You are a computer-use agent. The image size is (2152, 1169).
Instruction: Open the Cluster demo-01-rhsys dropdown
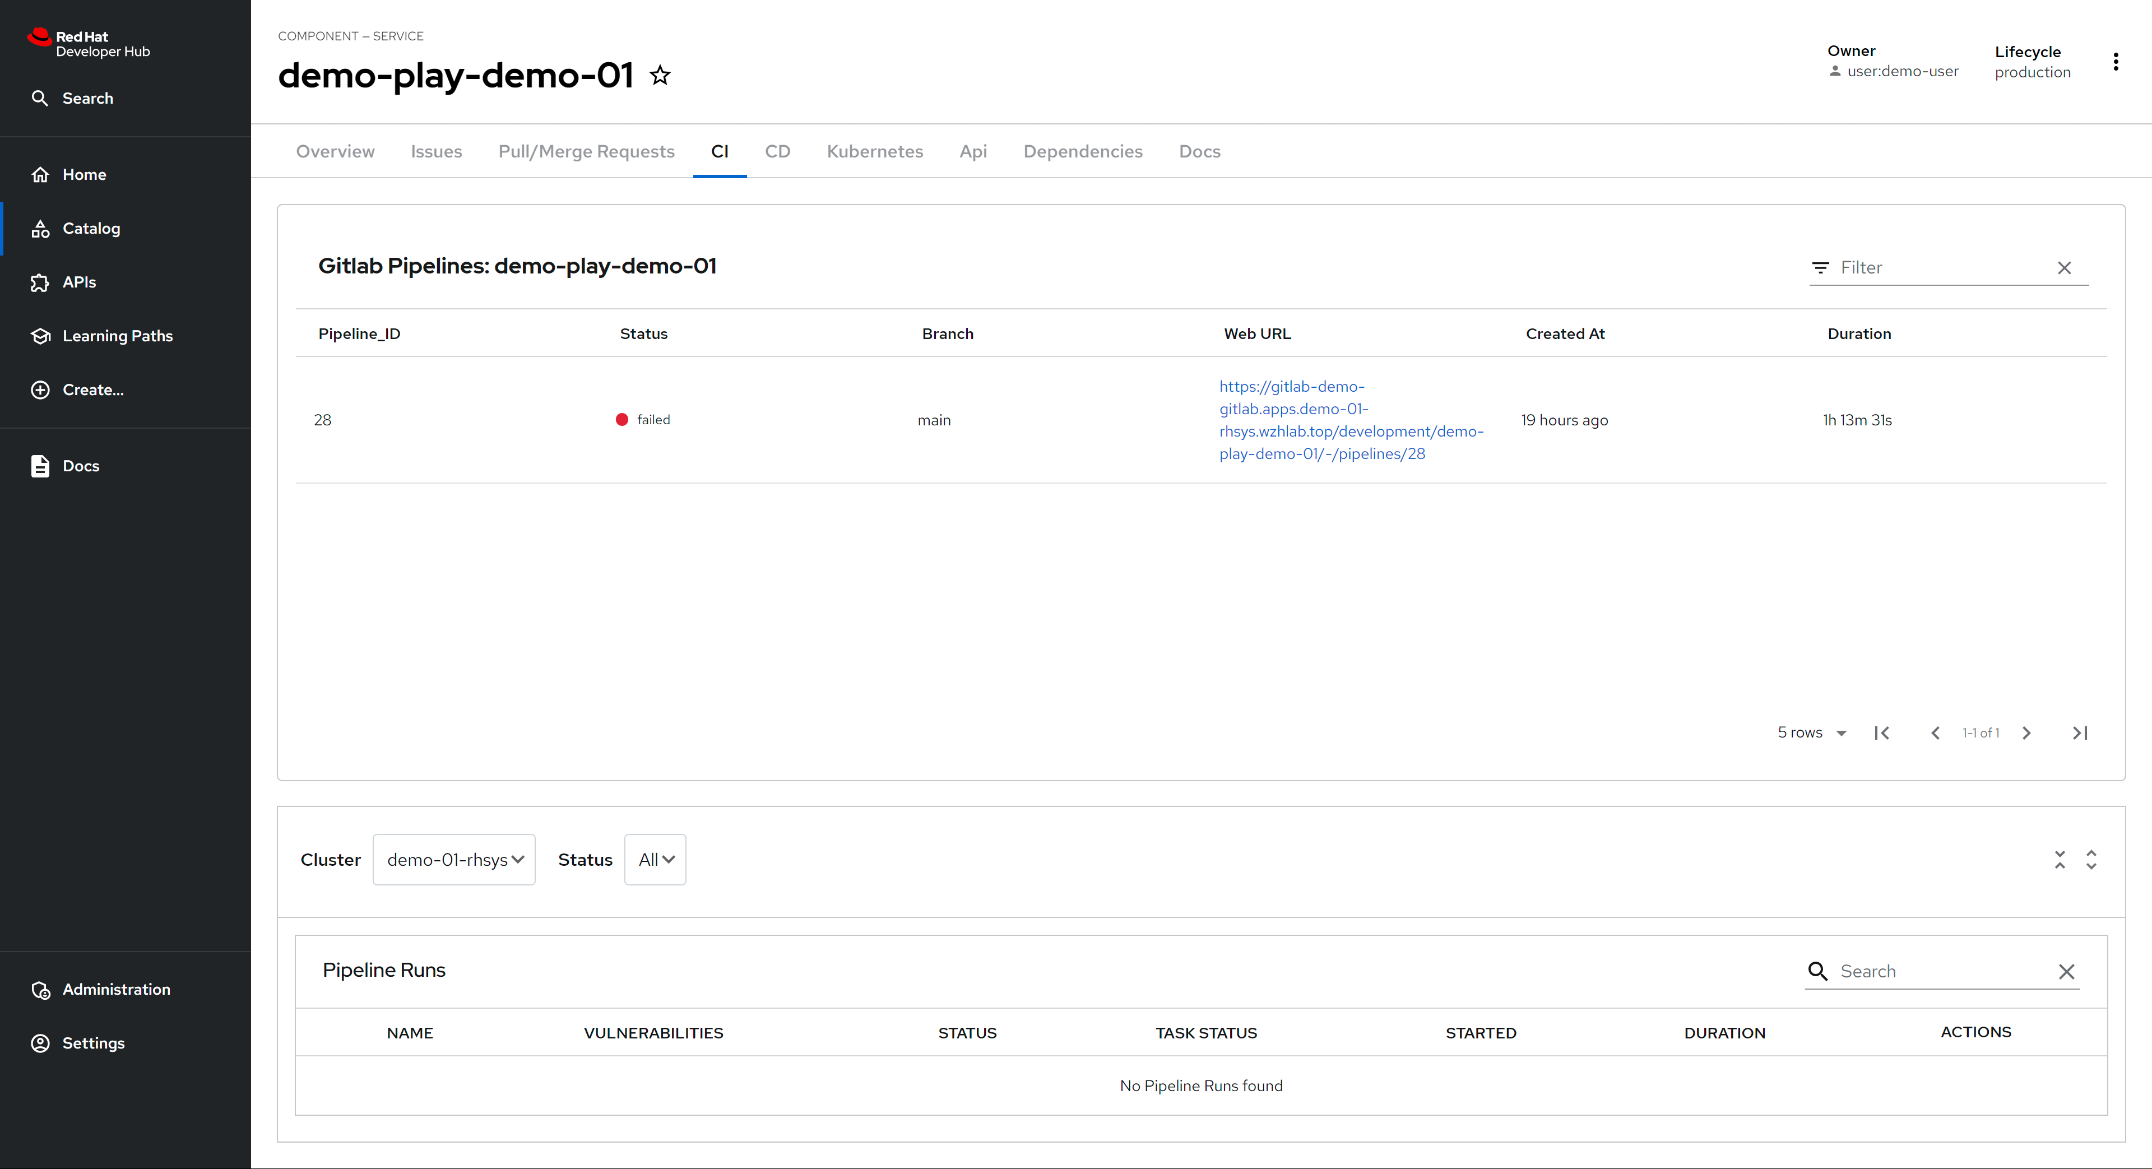[x=453, y=860]
